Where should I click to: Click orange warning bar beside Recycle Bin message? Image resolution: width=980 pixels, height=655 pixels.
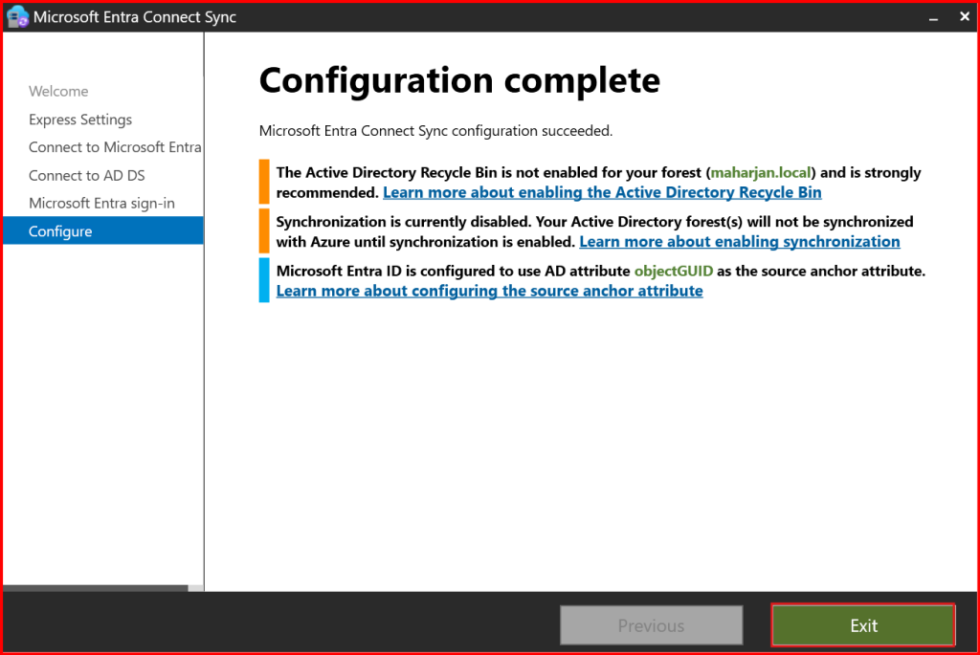click(x=264, y=182)
